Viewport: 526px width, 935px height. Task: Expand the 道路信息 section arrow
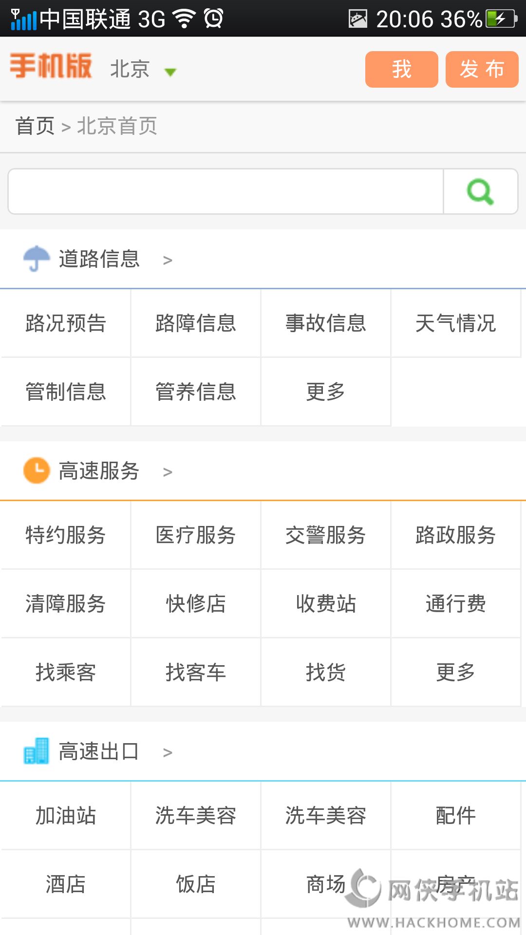click(x=168, y=260)
